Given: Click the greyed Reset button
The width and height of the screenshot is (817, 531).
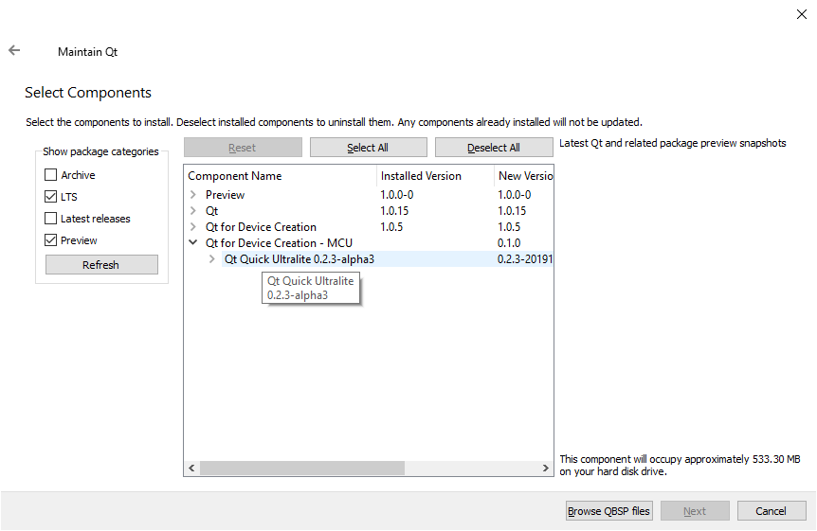Looking at the screenshot, I should [x=243, y=148].
